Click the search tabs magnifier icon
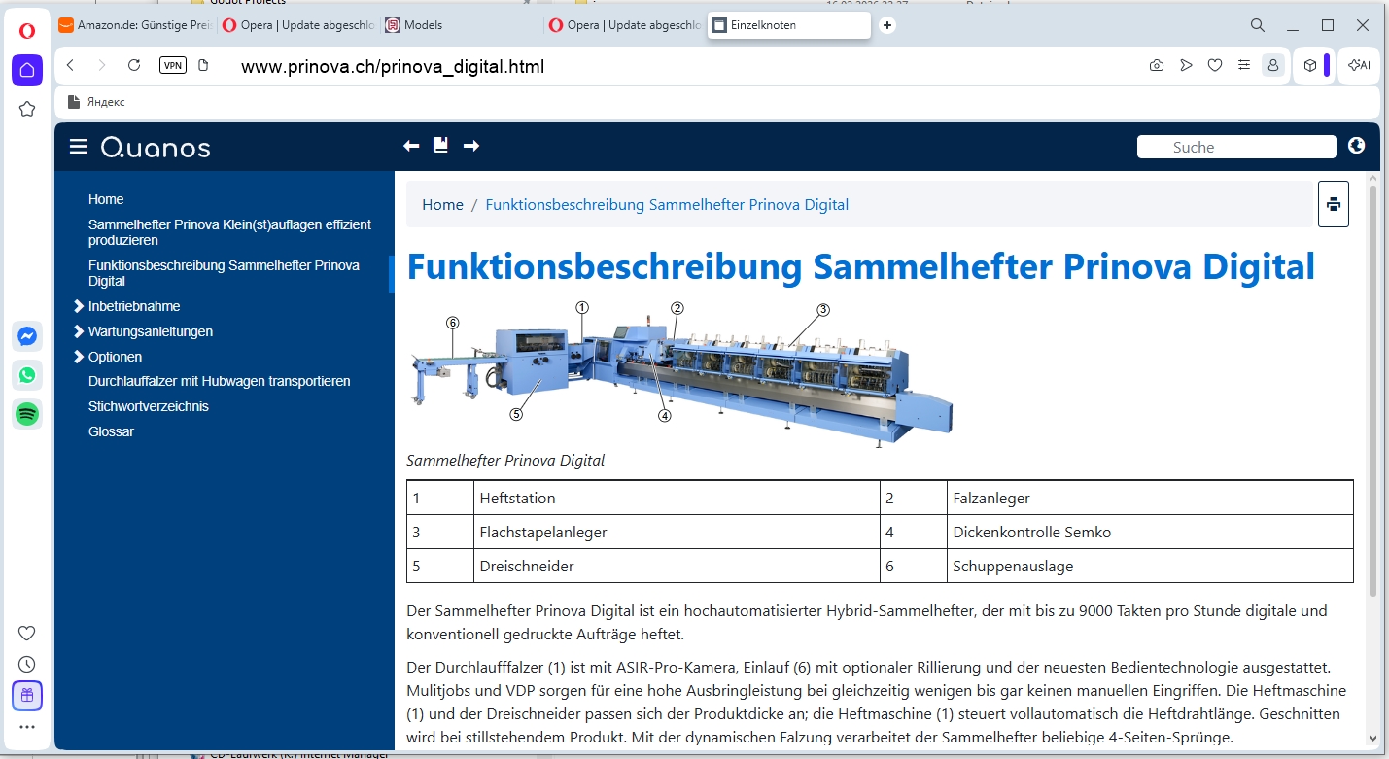The height and width of the screenshot is (759, 1389). click(x=1258, y=25)
